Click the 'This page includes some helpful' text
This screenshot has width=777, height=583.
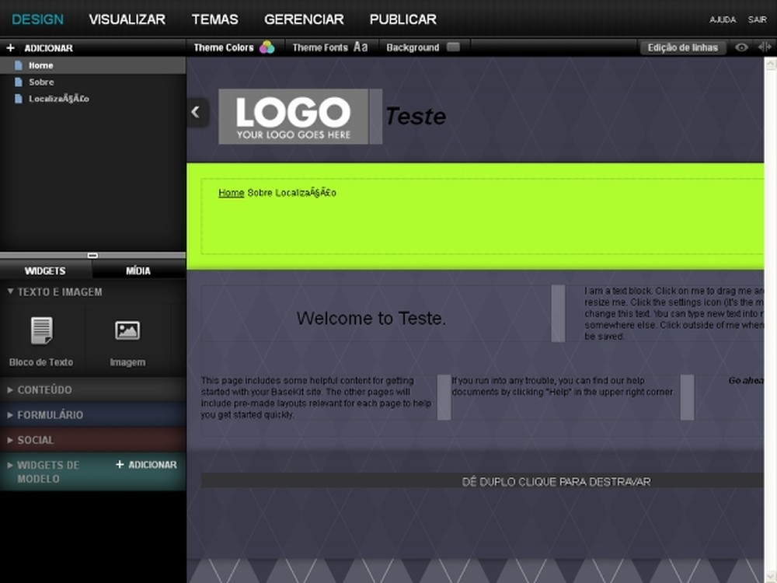(x=315, y=397)
